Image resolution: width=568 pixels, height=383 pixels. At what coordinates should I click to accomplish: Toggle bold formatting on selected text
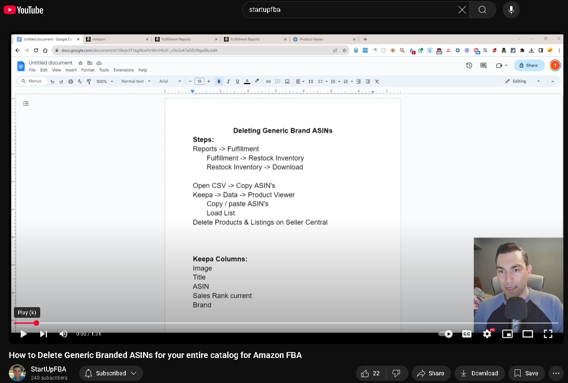219,81
